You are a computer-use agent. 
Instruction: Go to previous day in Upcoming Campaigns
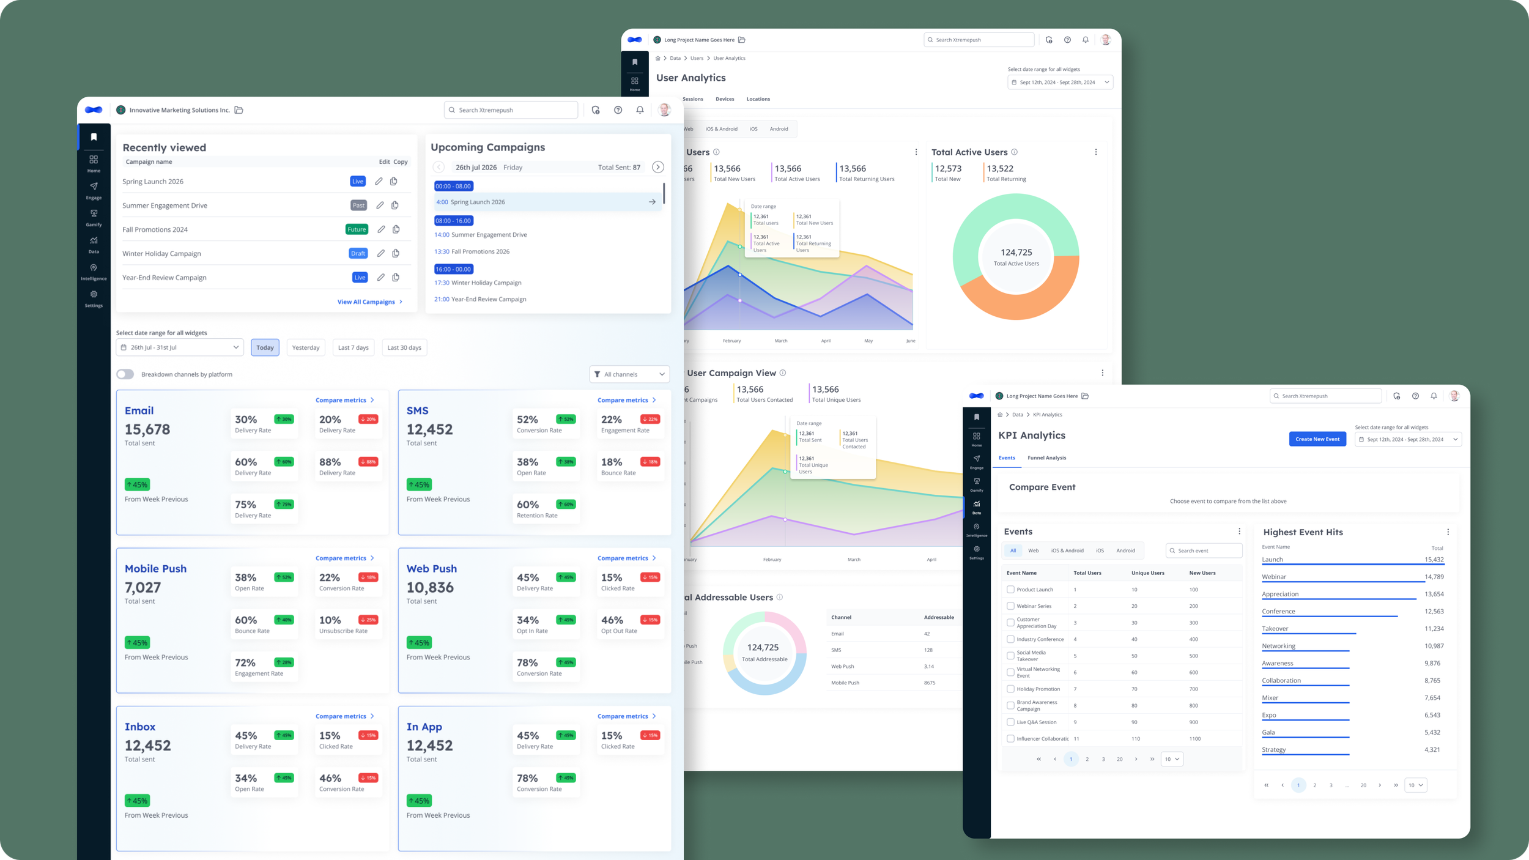(439, 167)
